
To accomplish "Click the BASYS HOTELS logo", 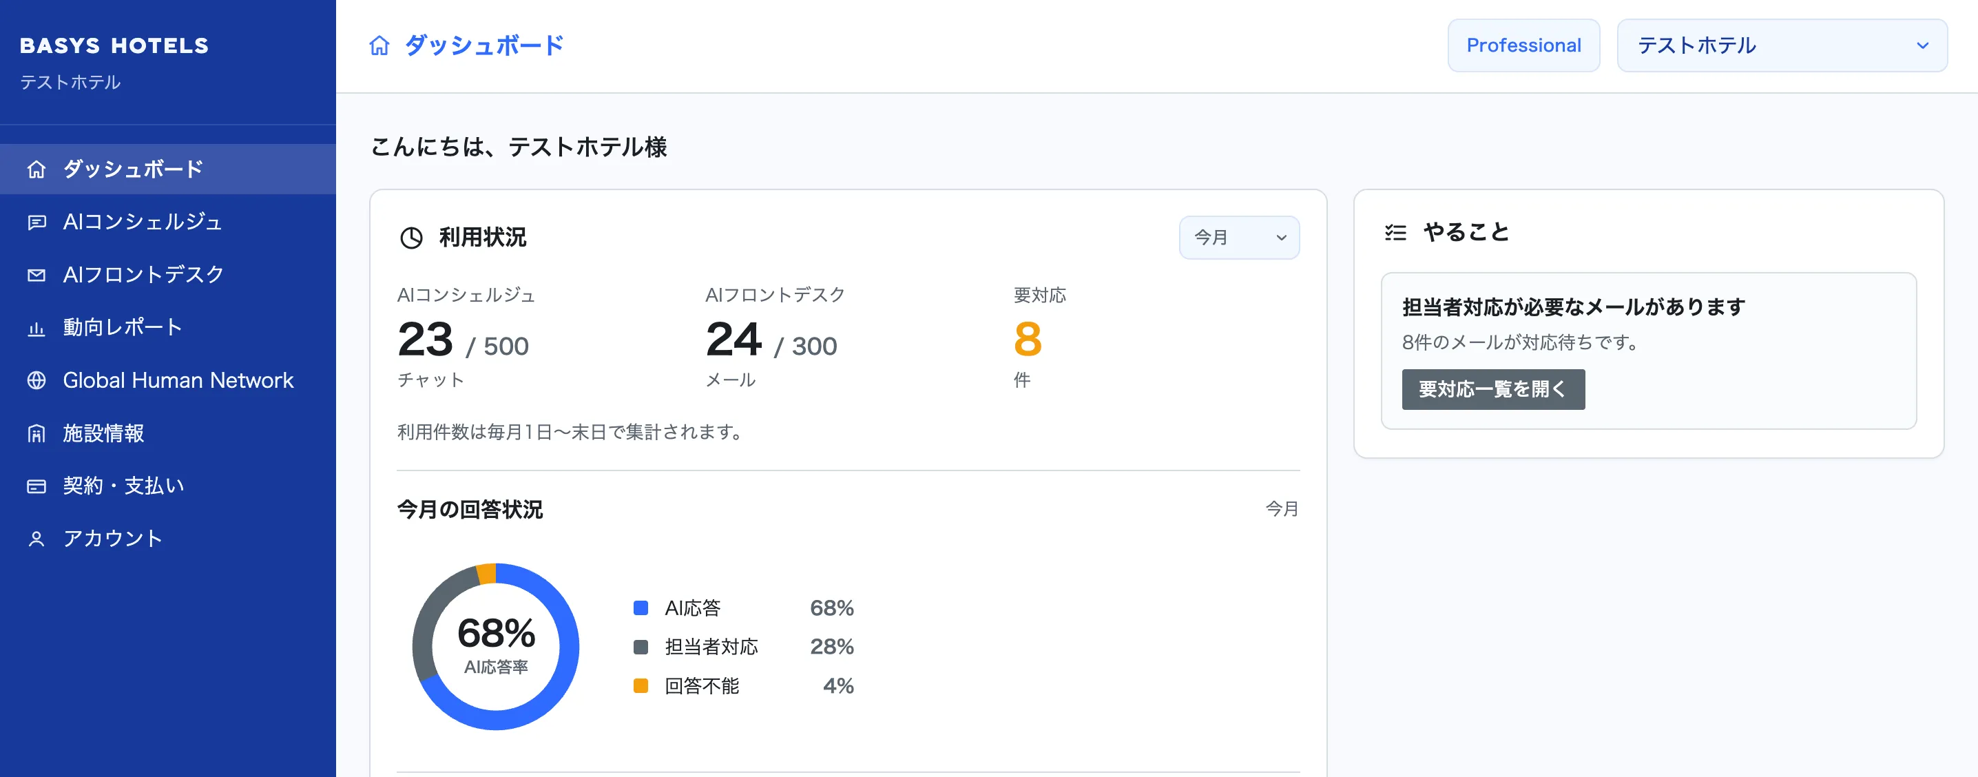I will tap(114, 46).
